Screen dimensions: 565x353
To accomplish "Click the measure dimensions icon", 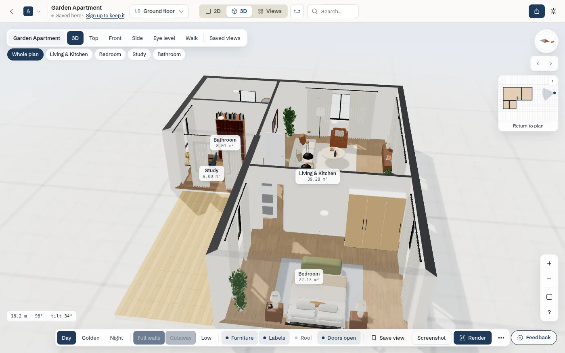I will (297, 11).
